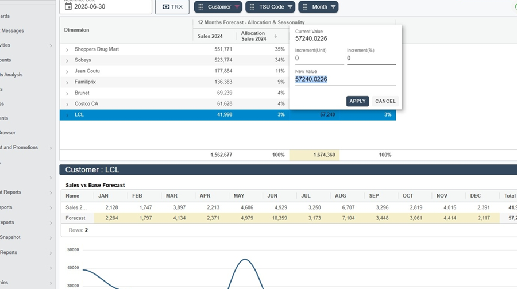Click the Dimension column header
This screenshot has width=517, height=289.
click(76, 30)
